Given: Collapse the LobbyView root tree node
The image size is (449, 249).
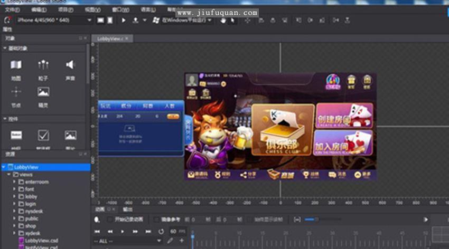Looking at the screenshot, I should (4, 167).
